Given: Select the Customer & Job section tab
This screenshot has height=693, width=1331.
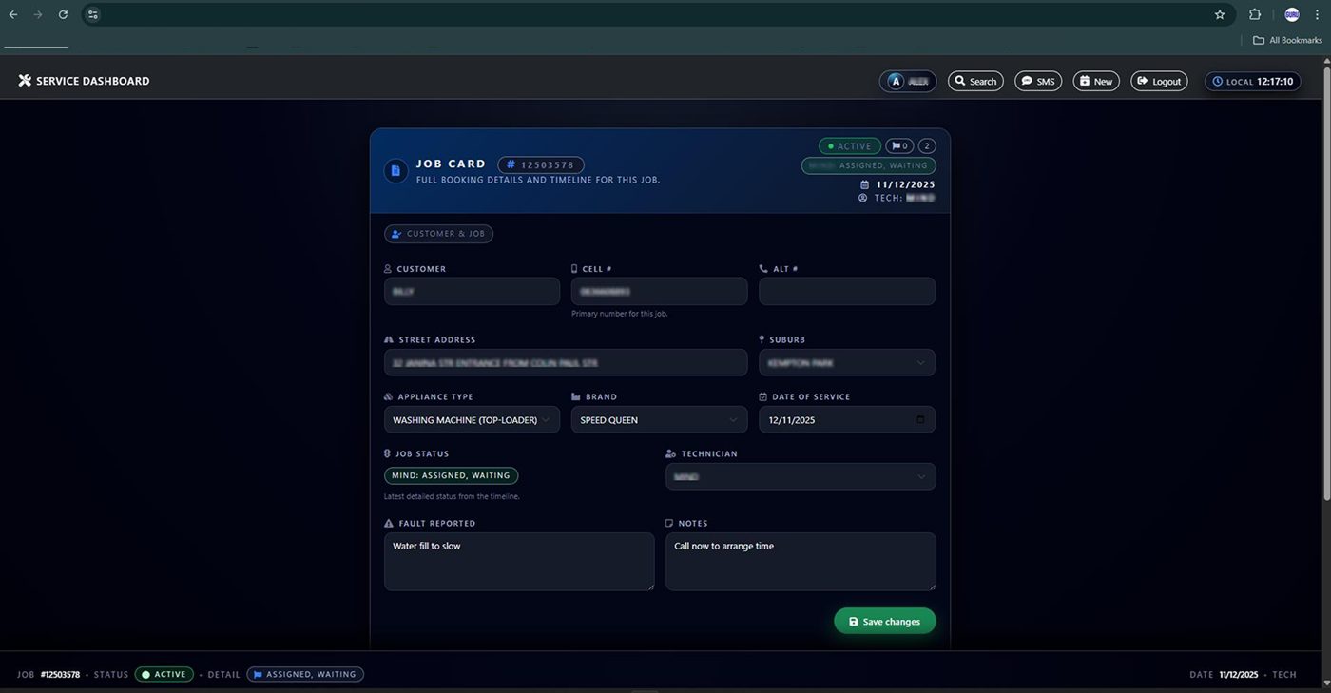Looking at the screenshot, I should pyautogui.click(x=438, y=234).
